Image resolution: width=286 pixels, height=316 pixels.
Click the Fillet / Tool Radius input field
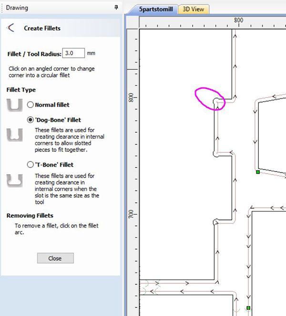click(73, 53)
